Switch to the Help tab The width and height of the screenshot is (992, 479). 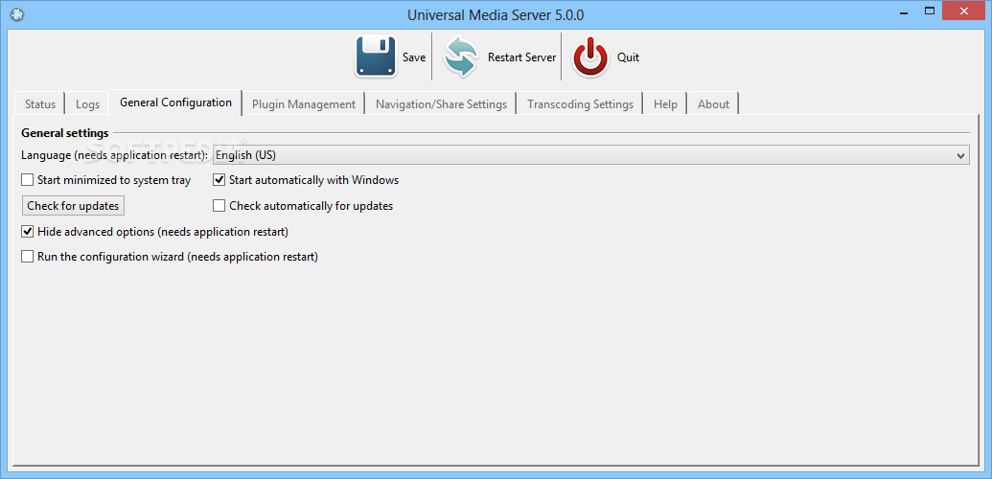(x=665, y=104)
